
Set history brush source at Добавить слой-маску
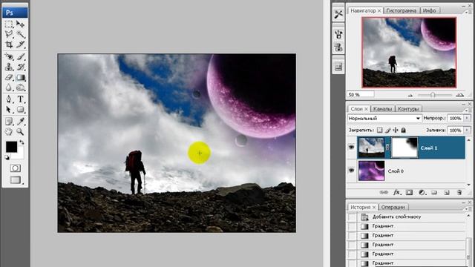[352, 217]
